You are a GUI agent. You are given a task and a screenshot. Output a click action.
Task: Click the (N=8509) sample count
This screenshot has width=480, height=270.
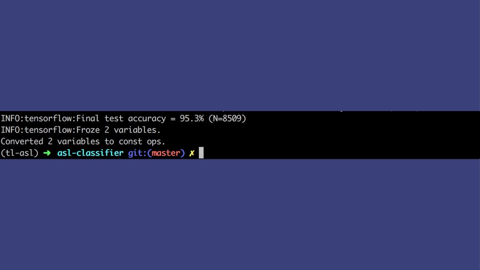tap(227, 119)
